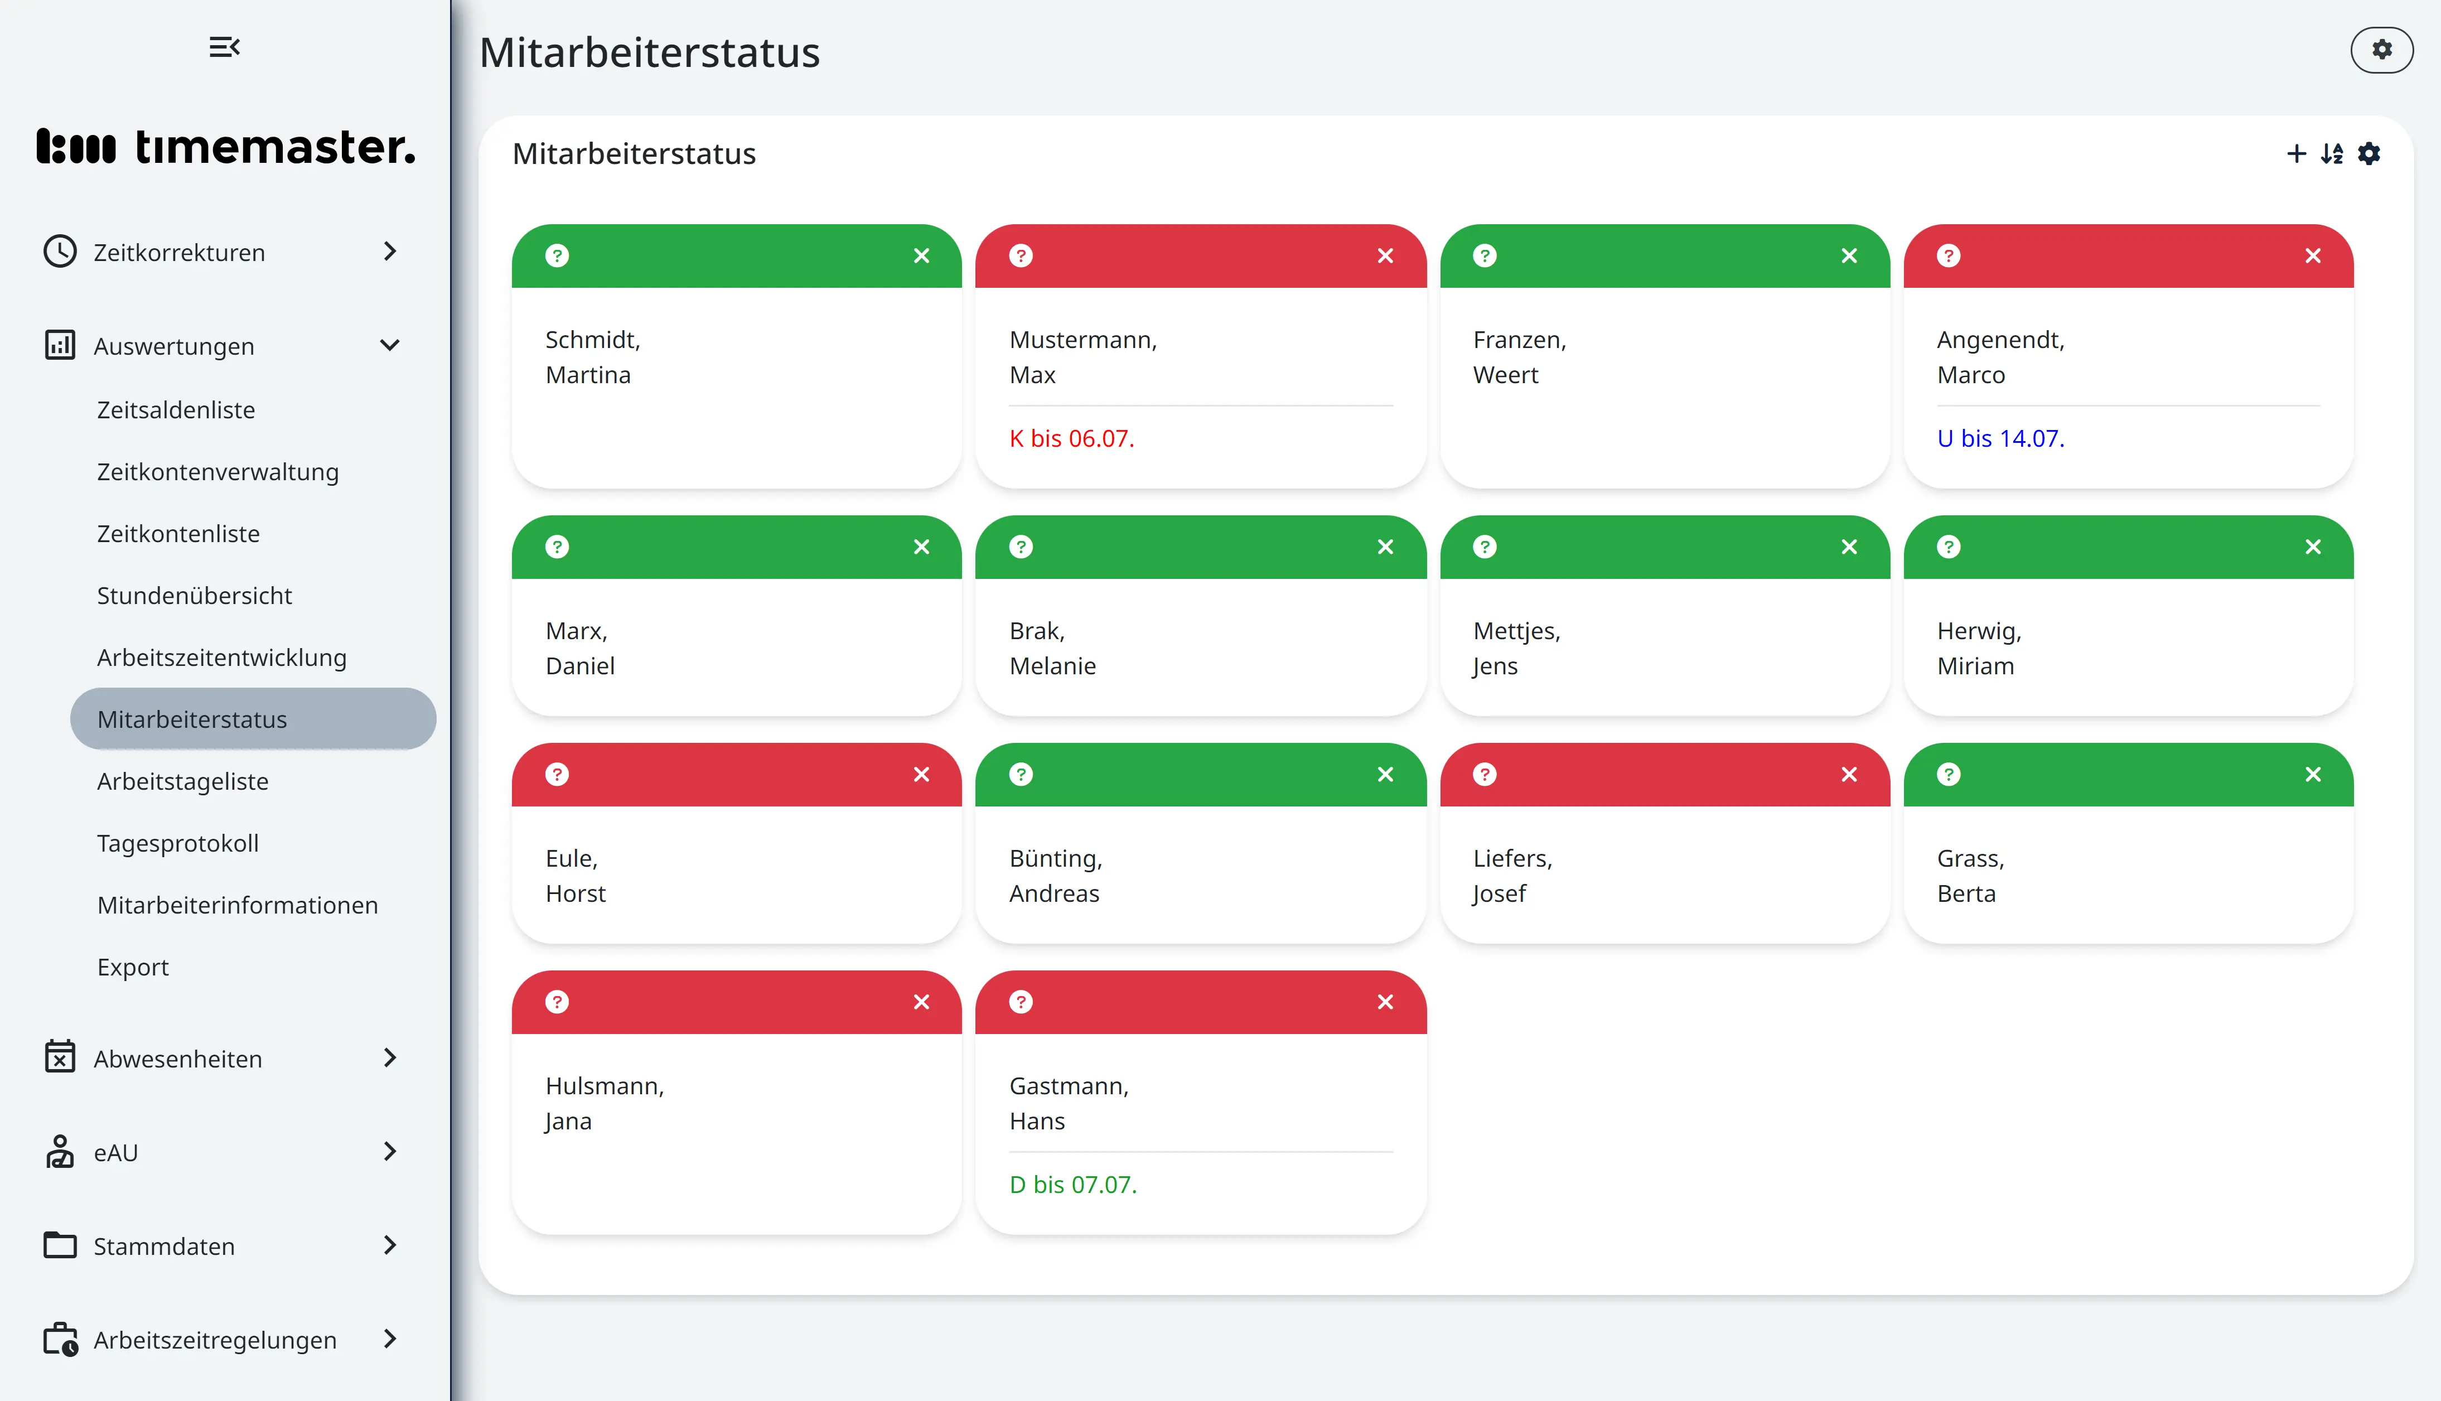
Task: Open the Mitarbeiterstatus panel gear settings
Action: click(x=2369, y=154)
